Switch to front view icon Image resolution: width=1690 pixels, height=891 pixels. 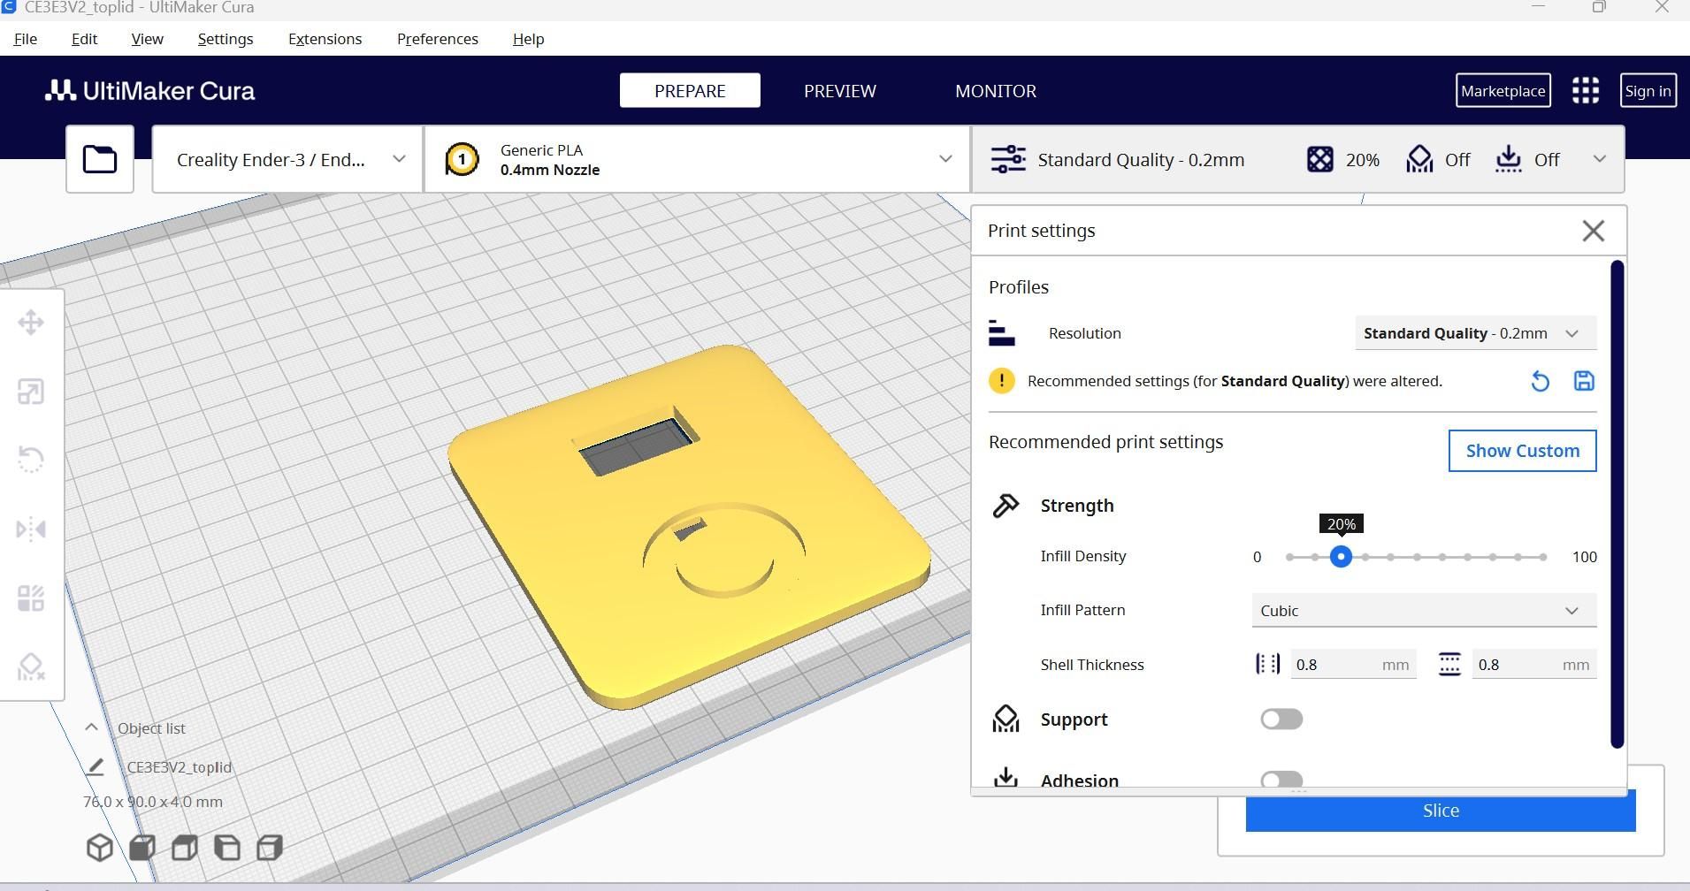point(142,848)
